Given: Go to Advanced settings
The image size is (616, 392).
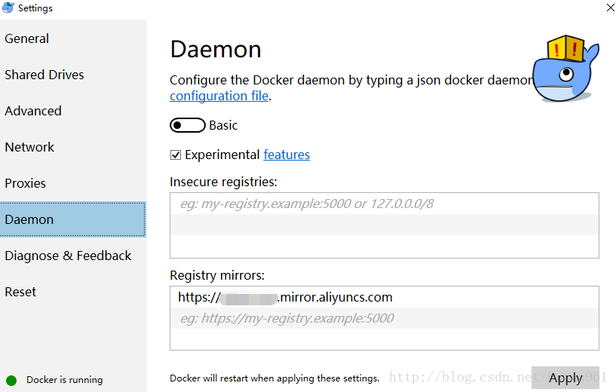Looking at the screenshot, I should [x=33, y=111].
